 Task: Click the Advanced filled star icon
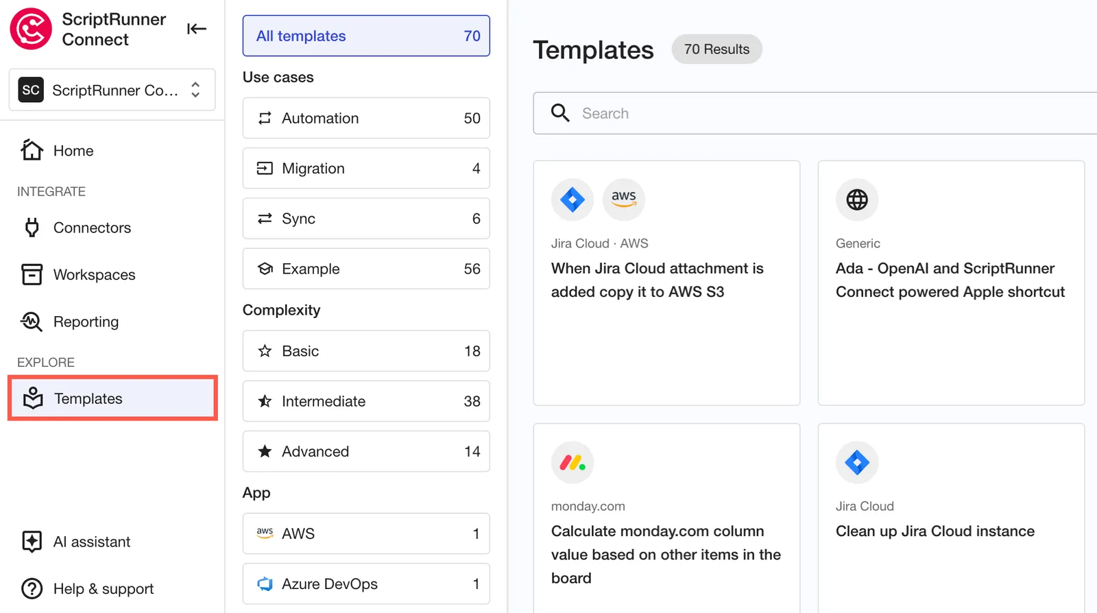click(x=265, y=451)
